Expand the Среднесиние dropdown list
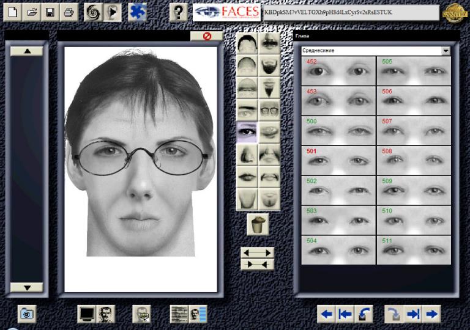Image resolution: width=470 pixels, height=330 pixels. [x=446, y=51]
